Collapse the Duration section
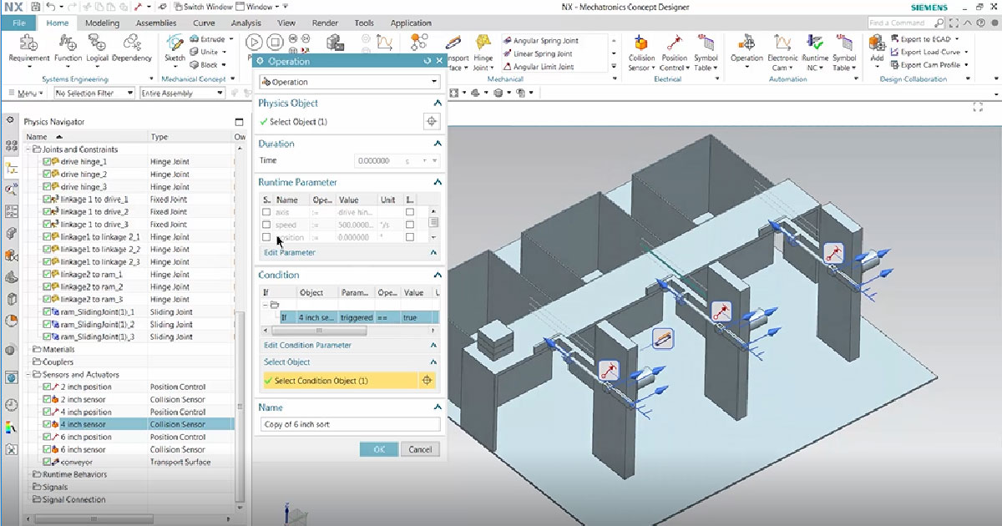The width and height of the screenshot is (1002, 526). pyautogui.click(x=436, y=144)
